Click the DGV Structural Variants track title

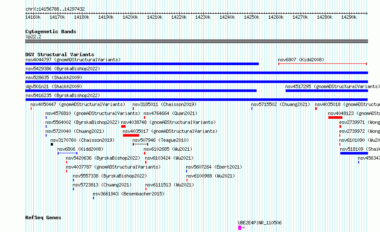[60, 54]
